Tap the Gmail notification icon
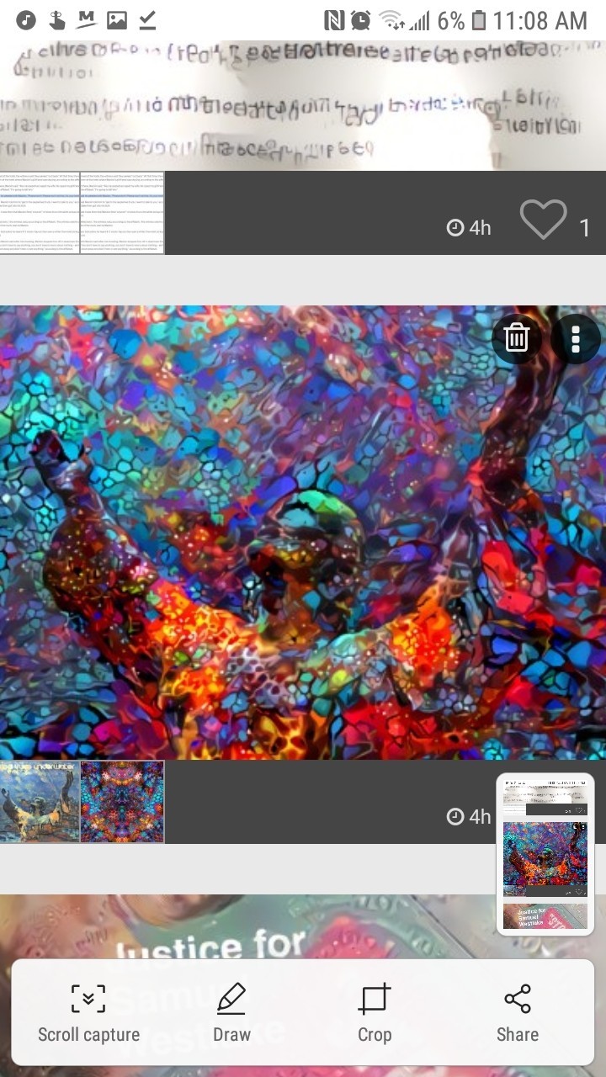The image size is (606, 1077). (86, 20)
